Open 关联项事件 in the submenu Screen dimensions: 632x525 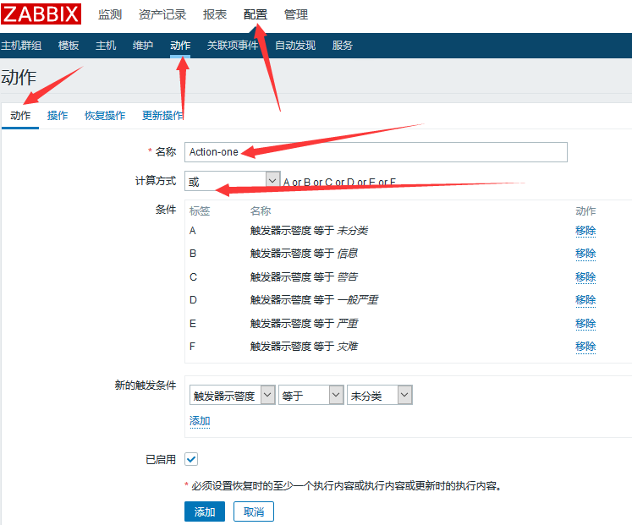(x=233, y=46)
